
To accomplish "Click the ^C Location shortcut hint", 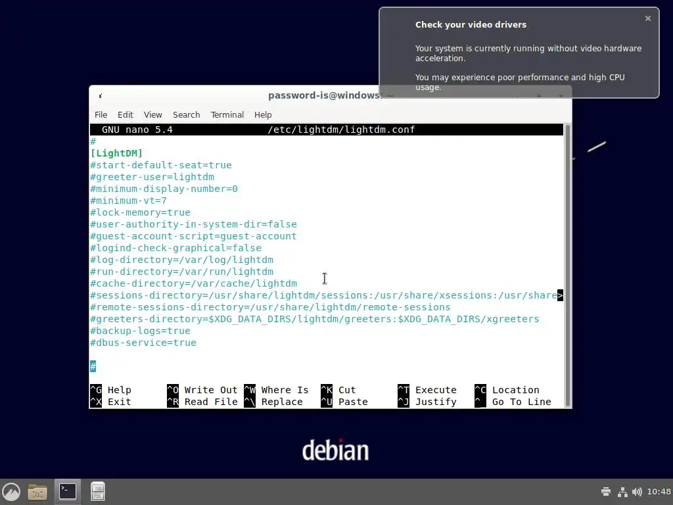I will 507,390.
